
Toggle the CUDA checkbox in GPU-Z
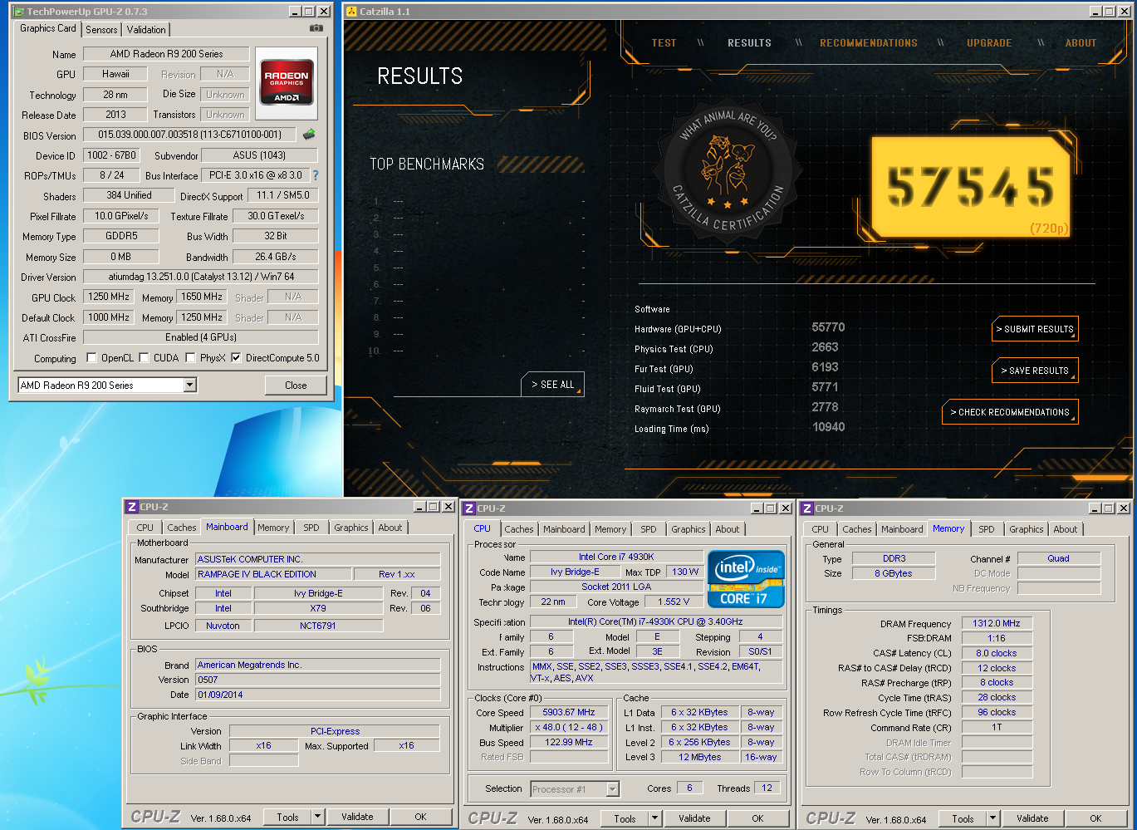coord(145,358)
